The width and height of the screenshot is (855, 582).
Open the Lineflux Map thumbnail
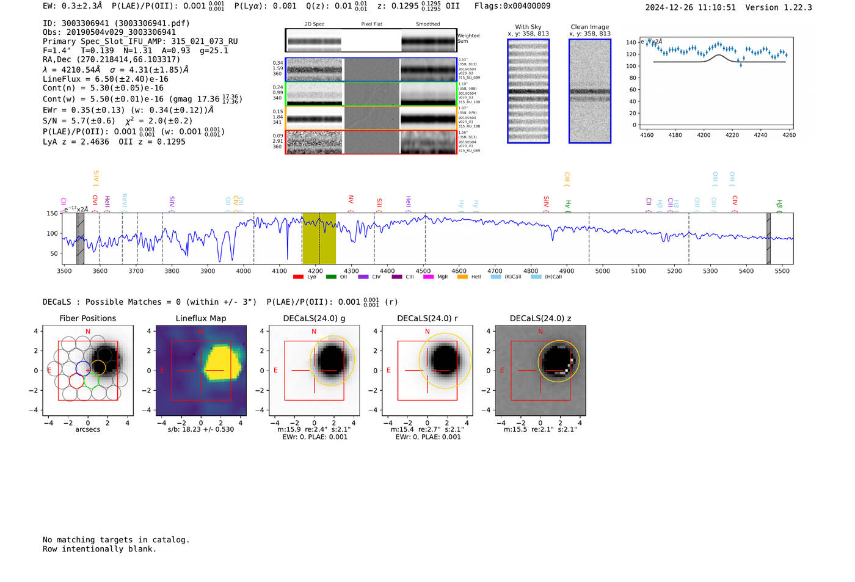(x=201, y=370)
